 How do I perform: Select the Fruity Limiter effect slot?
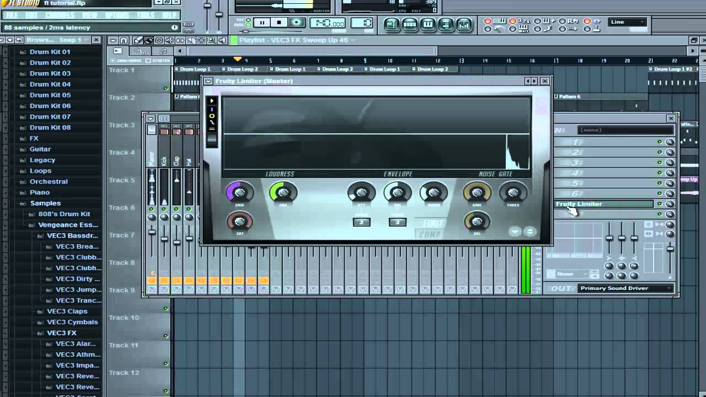click(604, 204)
